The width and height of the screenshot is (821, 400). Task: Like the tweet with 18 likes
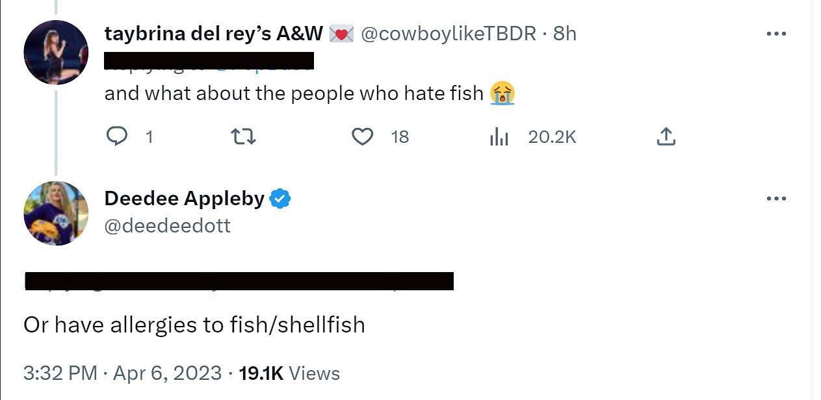[362, 136]
